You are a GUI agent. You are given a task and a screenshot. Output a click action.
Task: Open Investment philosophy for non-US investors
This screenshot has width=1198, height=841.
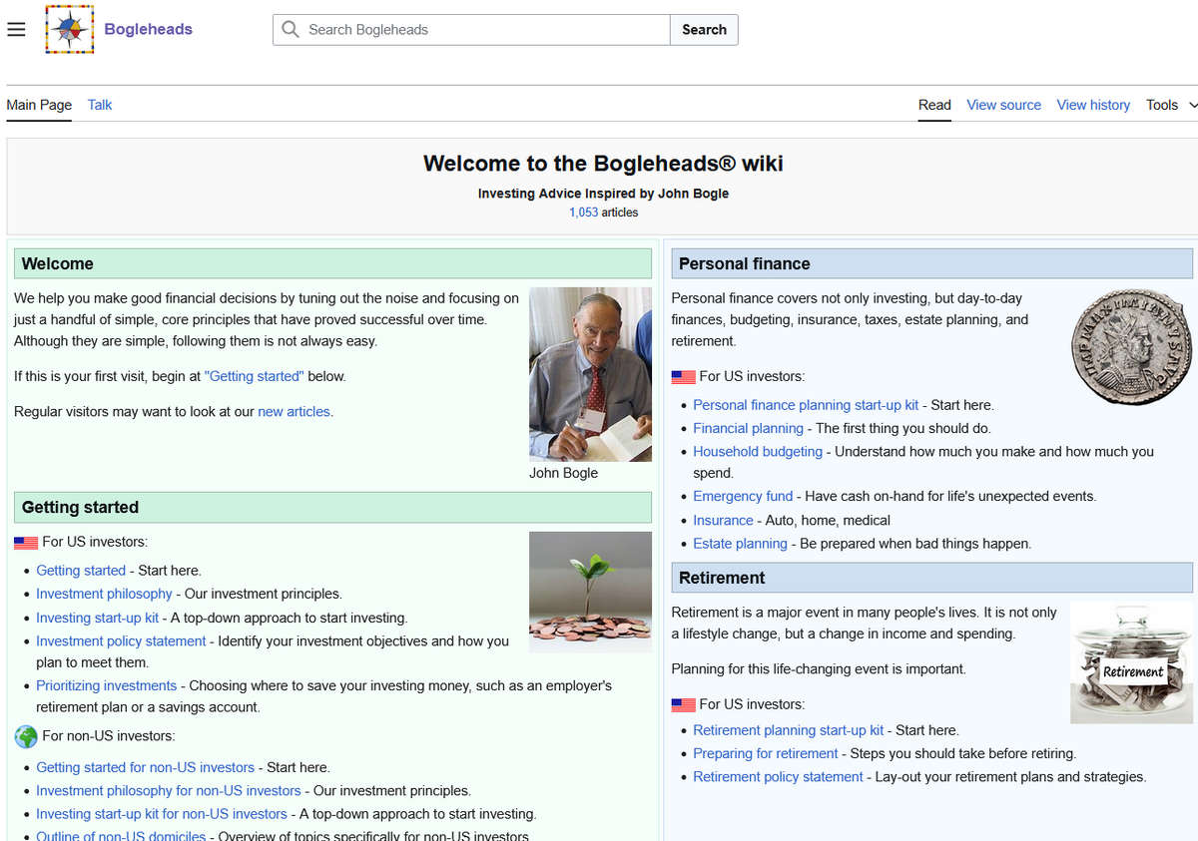(169, 791)
